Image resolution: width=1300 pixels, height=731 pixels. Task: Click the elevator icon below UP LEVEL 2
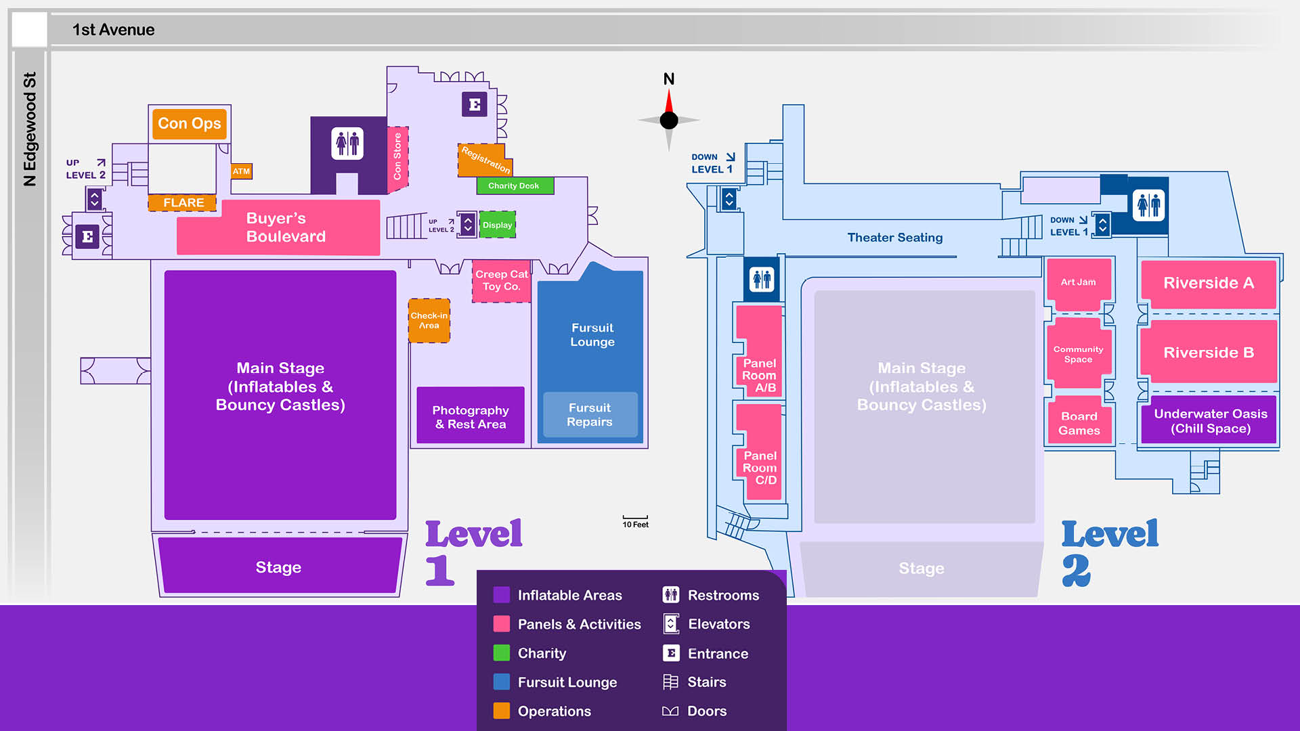click(95, 199)
